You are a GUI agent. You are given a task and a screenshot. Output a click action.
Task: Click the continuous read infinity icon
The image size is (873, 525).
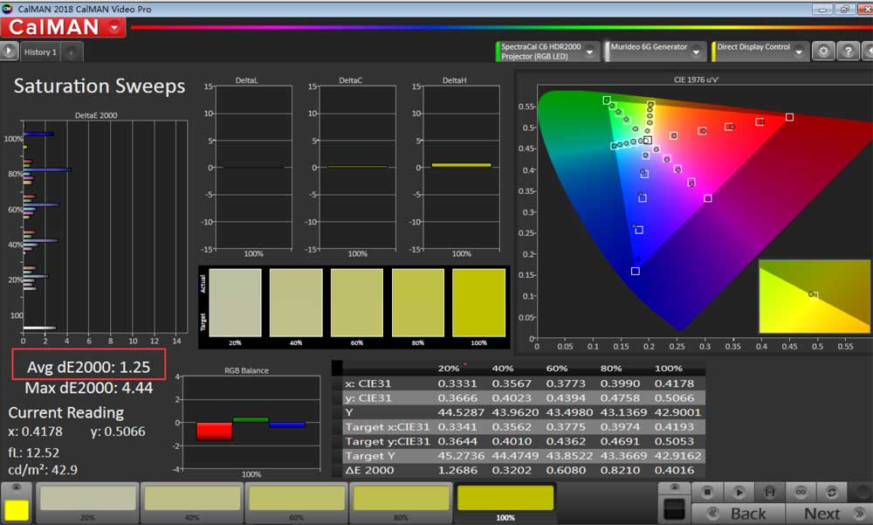pos(799,492)
